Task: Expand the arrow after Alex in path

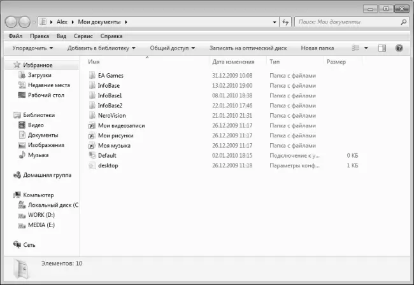Action: click(73, 22)
